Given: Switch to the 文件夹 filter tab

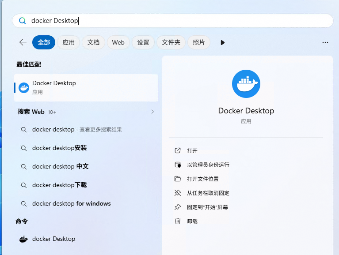Looking at the screenshot, I should 171,42.
